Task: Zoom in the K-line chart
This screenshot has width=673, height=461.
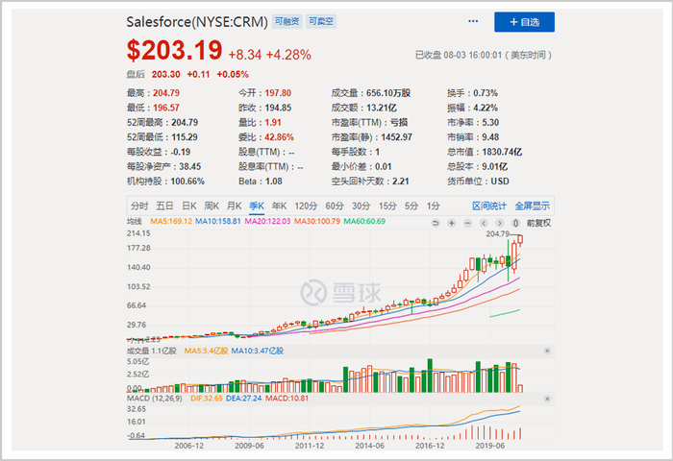Action: (x=452, y=223)
